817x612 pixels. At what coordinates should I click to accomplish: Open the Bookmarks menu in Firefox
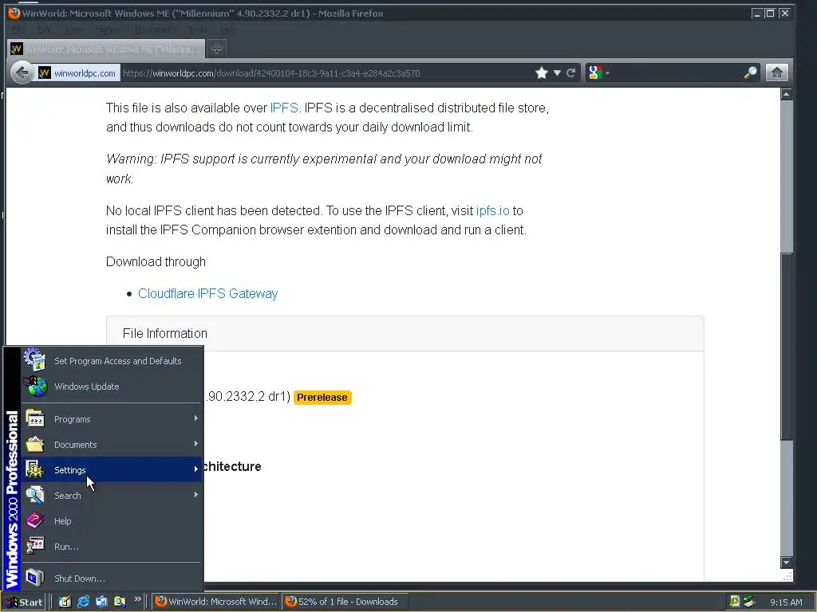[x=156, y=29]
